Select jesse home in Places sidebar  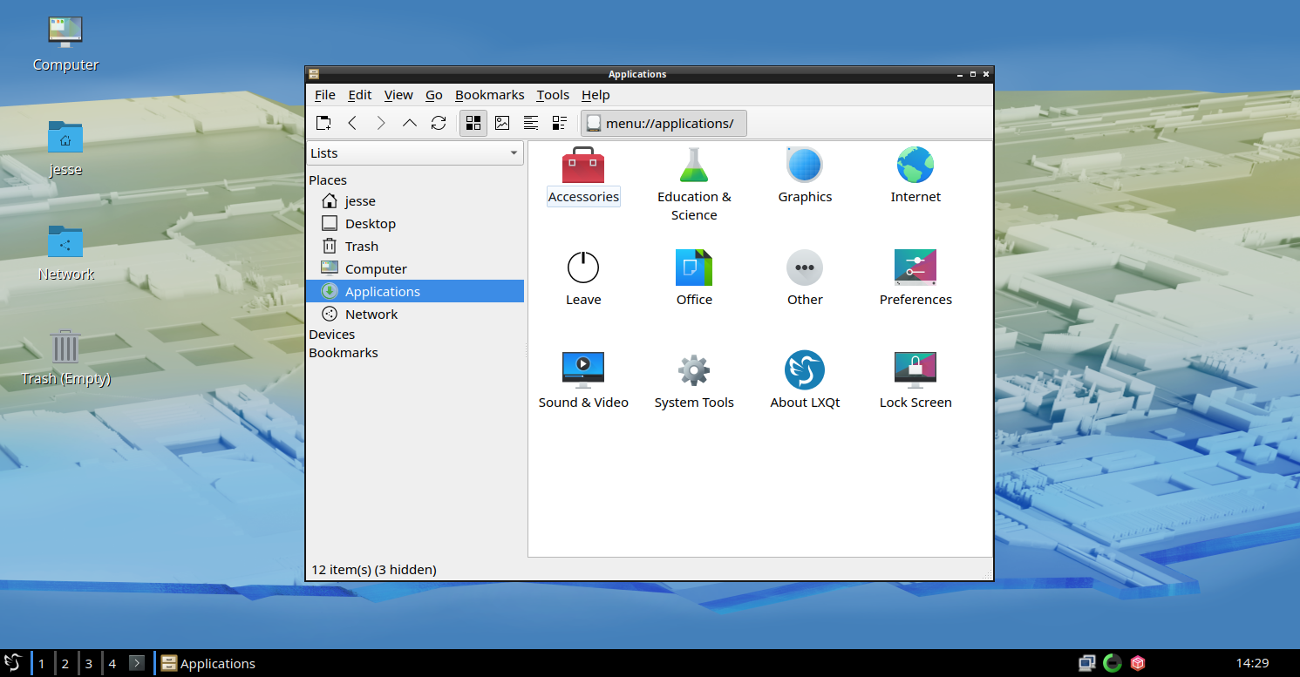(x=415, y=200)
